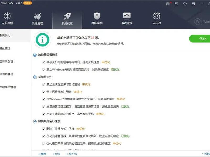
Task: Click the 加快系统运行速度 gauge icon
Action: (35, 121)
